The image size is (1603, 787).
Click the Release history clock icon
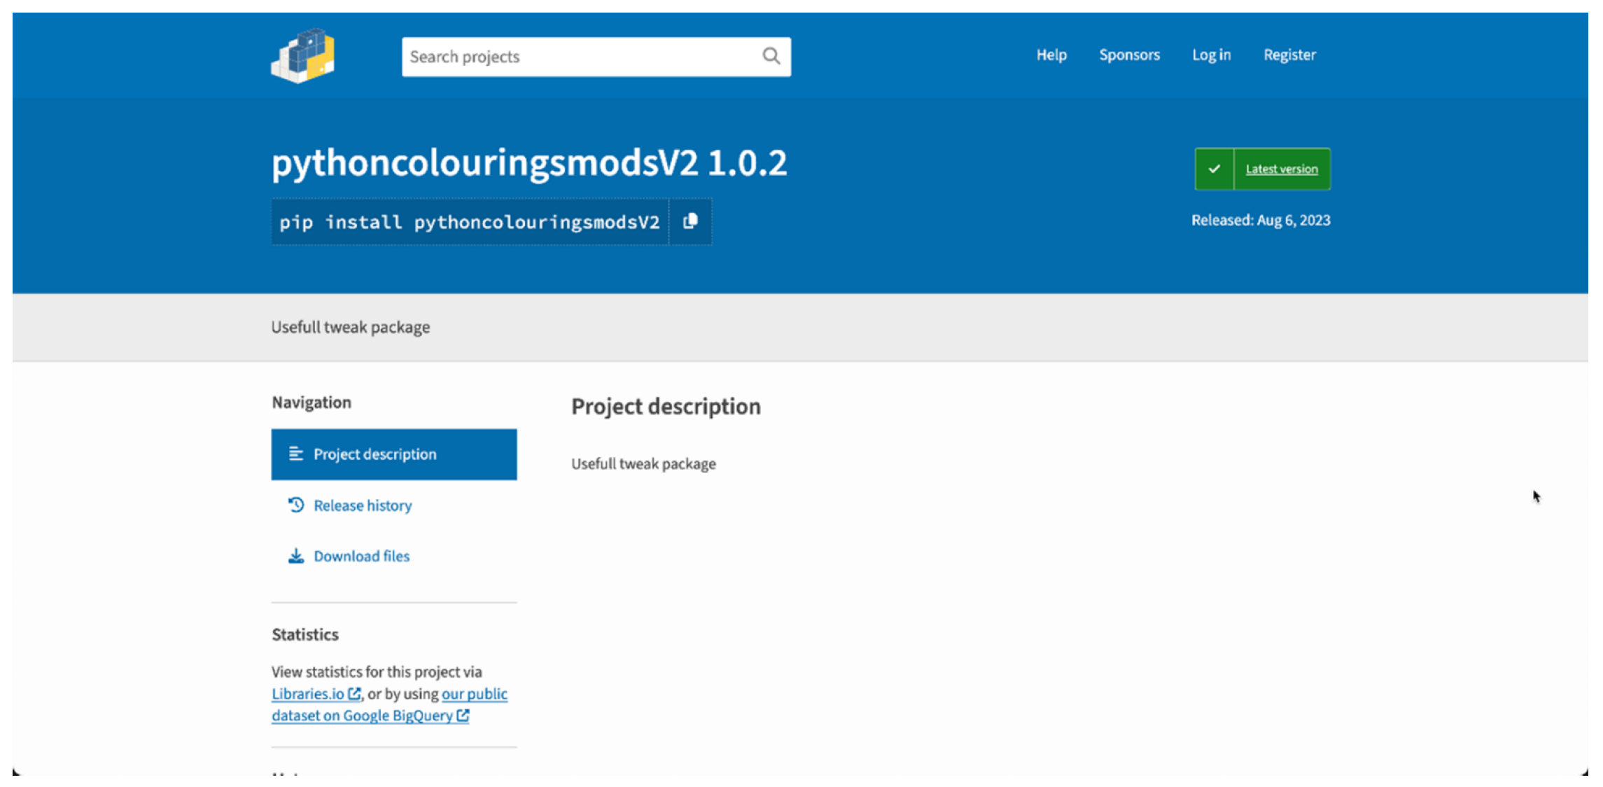(x=296, y=505)
